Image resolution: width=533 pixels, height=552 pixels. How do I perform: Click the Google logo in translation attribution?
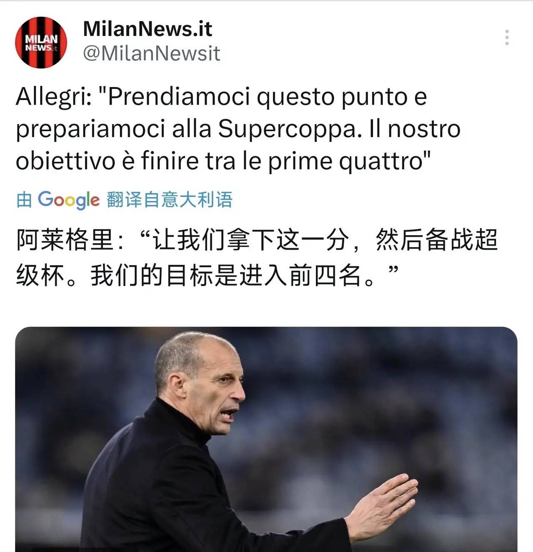tap(69, 200)
